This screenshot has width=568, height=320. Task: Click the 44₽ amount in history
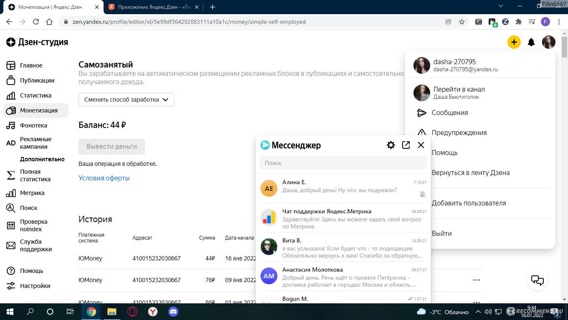[x=210, y=258]
